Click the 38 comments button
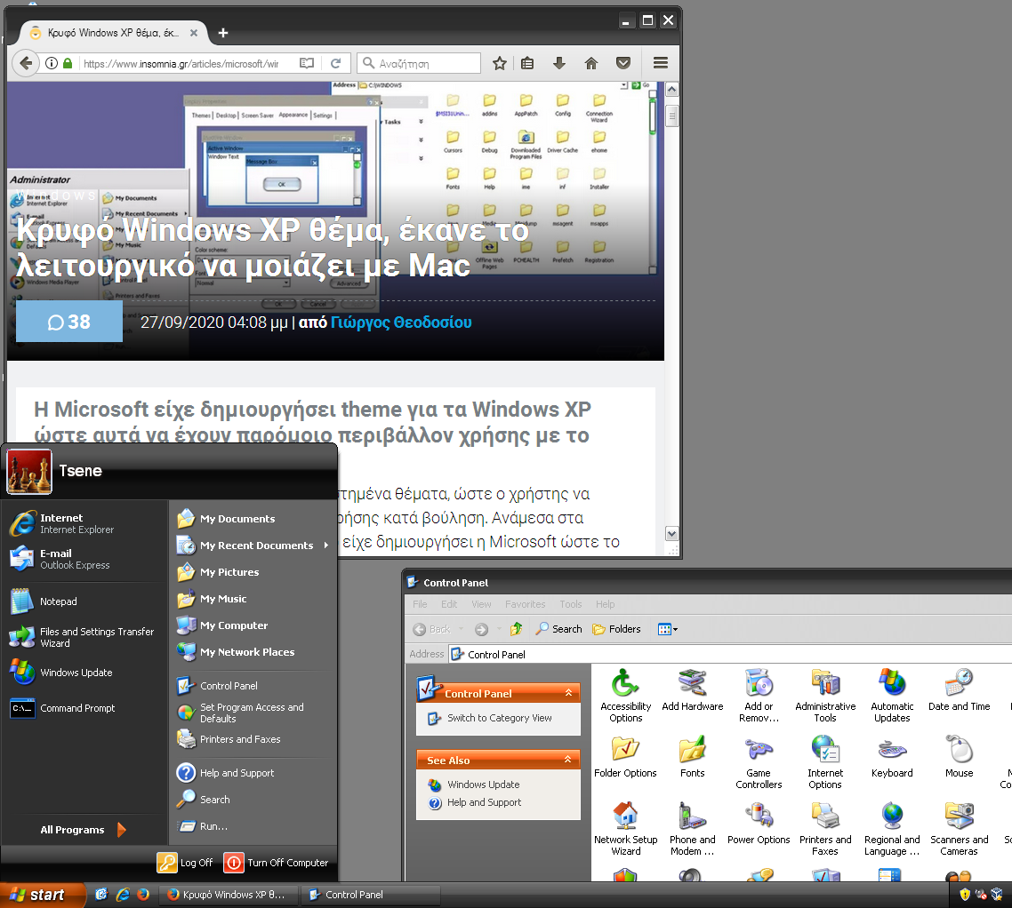The width and height of the screenshot is (1012, 908). tap(69, 321)
